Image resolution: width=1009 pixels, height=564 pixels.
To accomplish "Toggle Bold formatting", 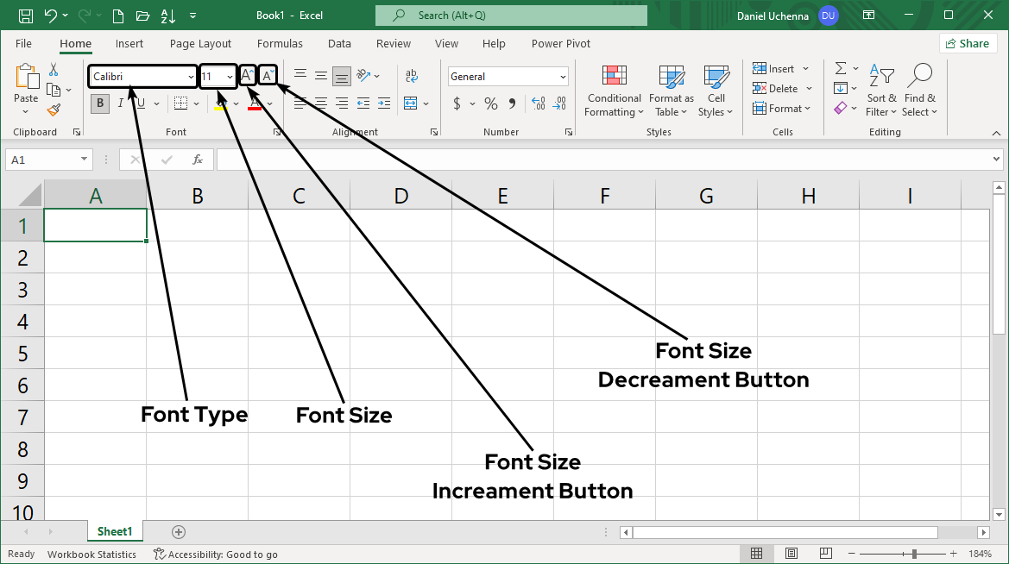I will [x=99, y=103].
